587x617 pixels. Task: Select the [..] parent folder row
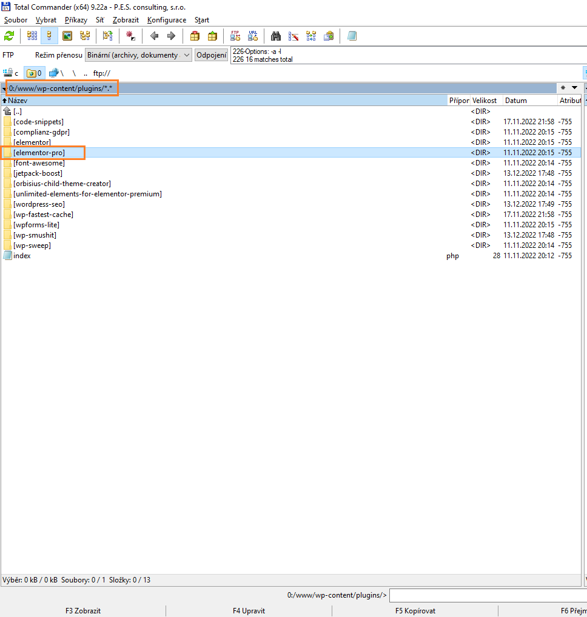[291, 112]
